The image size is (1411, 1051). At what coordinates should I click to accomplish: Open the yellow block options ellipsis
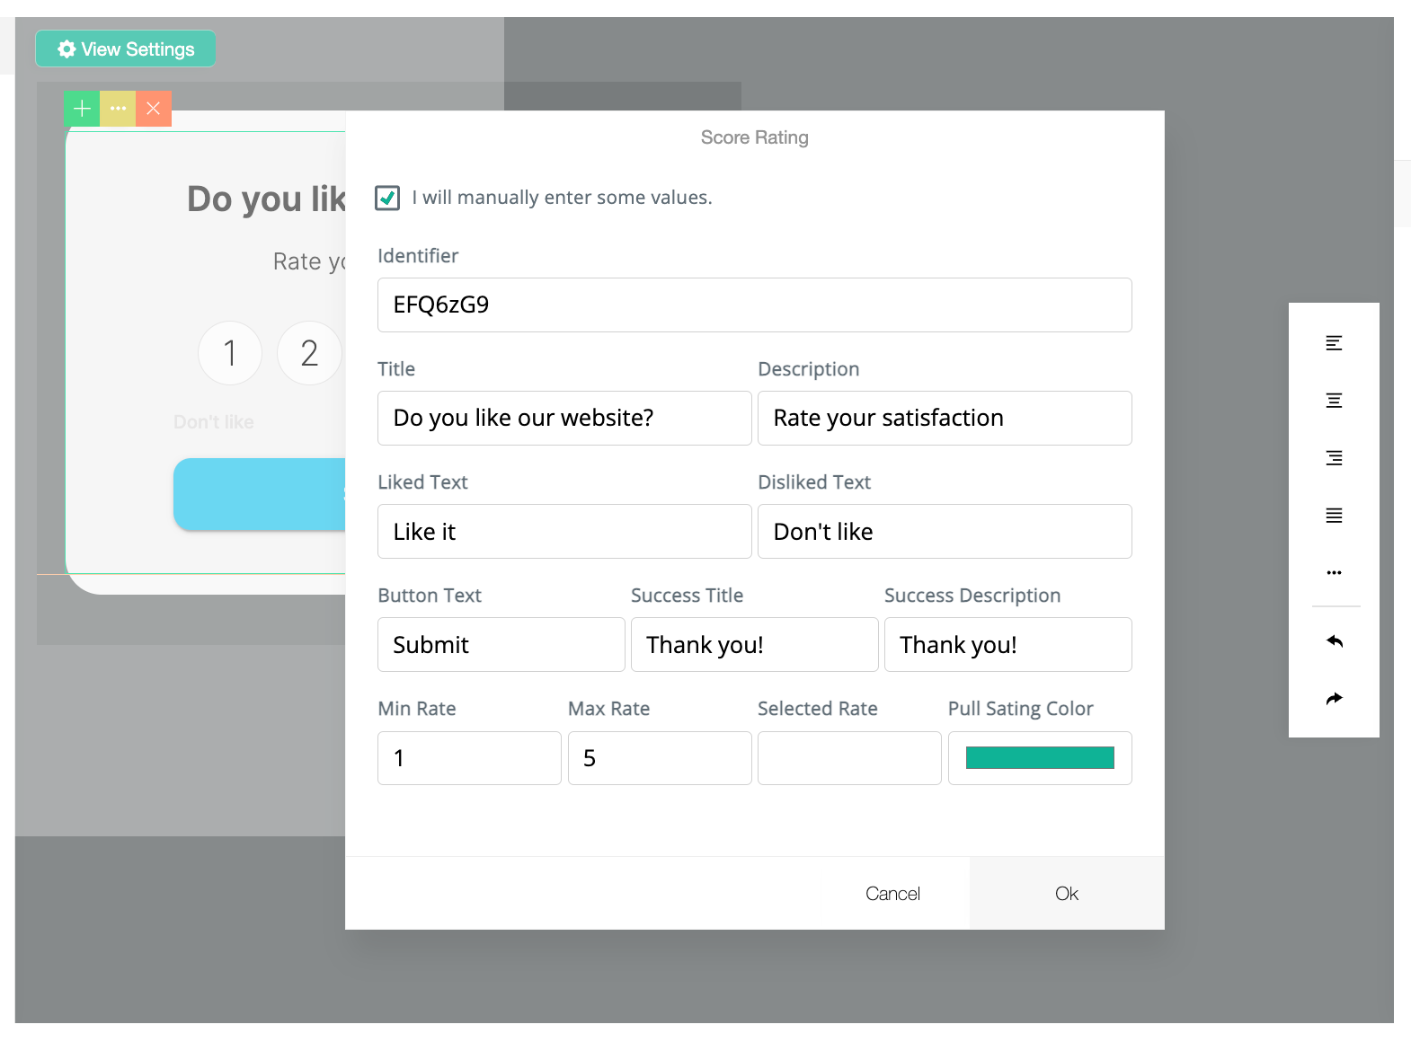118,109
